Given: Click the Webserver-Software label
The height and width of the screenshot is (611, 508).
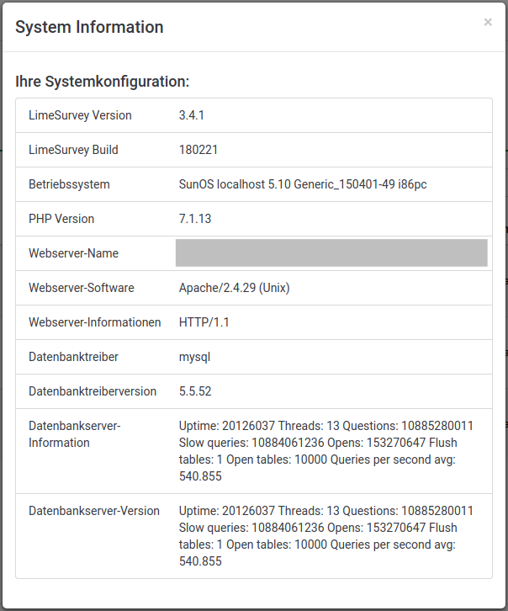Looking at the screenshot, I should click(82, 288).
